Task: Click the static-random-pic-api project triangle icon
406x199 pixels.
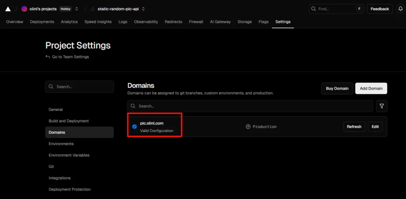Action: click(93, 9)
